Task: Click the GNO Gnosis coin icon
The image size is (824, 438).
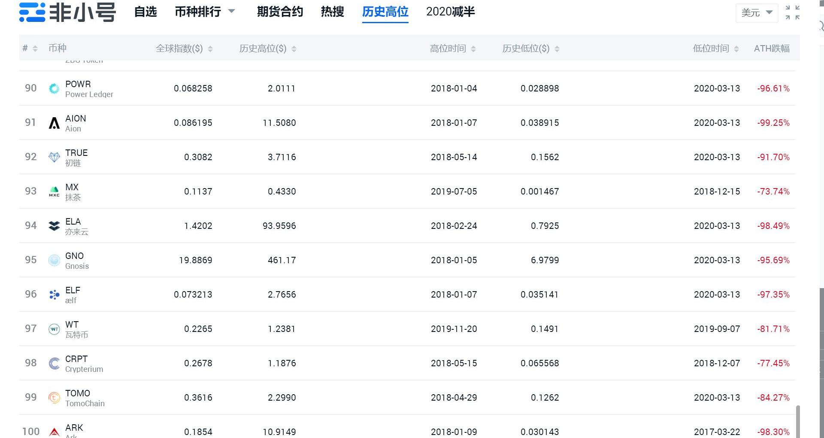Action: coord(54,260)
